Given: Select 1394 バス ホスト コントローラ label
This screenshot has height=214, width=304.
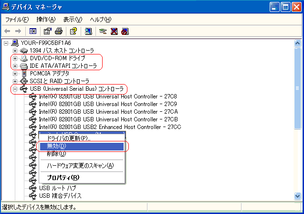Looking at the screenshot, I should coord(62,51).
